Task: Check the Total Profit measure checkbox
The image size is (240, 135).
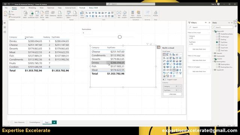Action: pos(217,48)
